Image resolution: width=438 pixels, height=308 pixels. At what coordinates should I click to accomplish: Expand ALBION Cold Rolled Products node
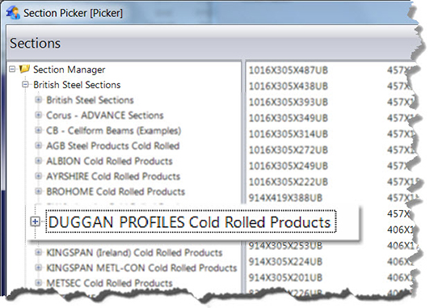pyautogui.click(x=38, y=160)
